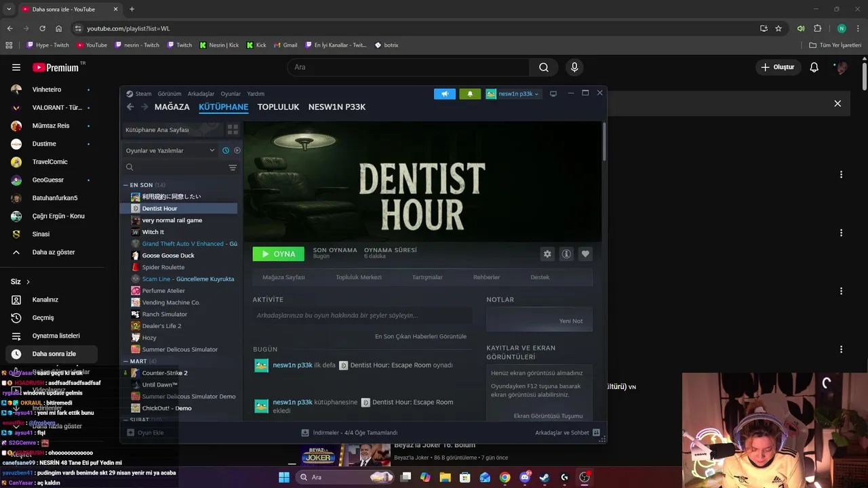Open Chrome tab search dropdown arrow
This screenshot has width=868, height=488.
click(x=9, y=9)
